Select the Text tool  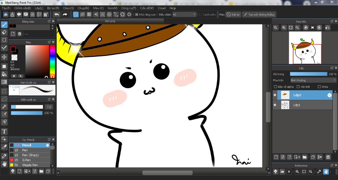[x=4, y=131]
